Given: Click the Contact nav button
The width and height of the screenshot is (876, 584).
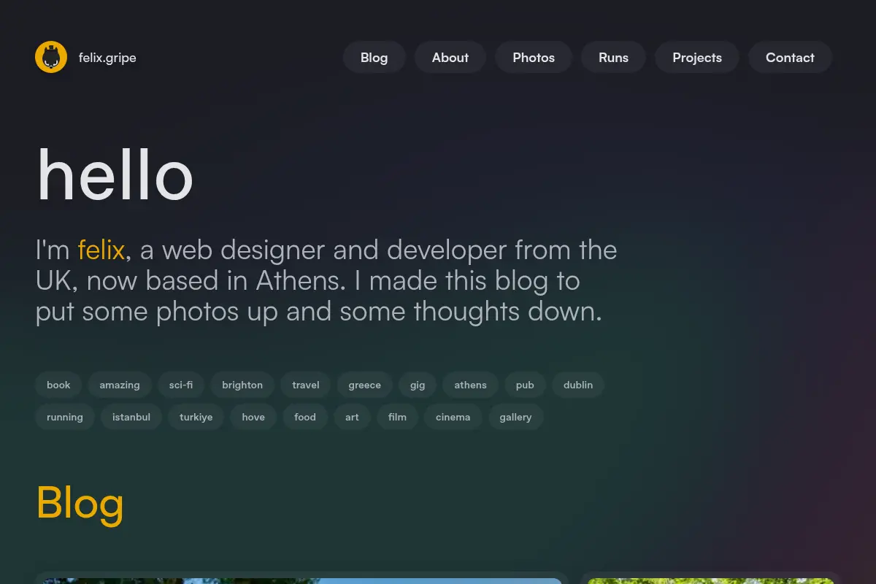Looking at the screenshot, I should click(790, 58).
